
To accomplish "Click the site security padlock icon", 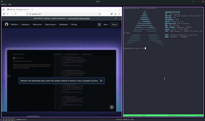I will coord(30,14).
